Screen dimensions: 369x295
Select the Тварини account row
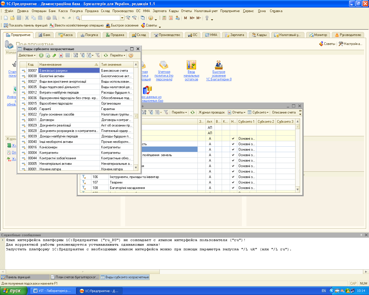pyautogui.click(x=188, y=182)
